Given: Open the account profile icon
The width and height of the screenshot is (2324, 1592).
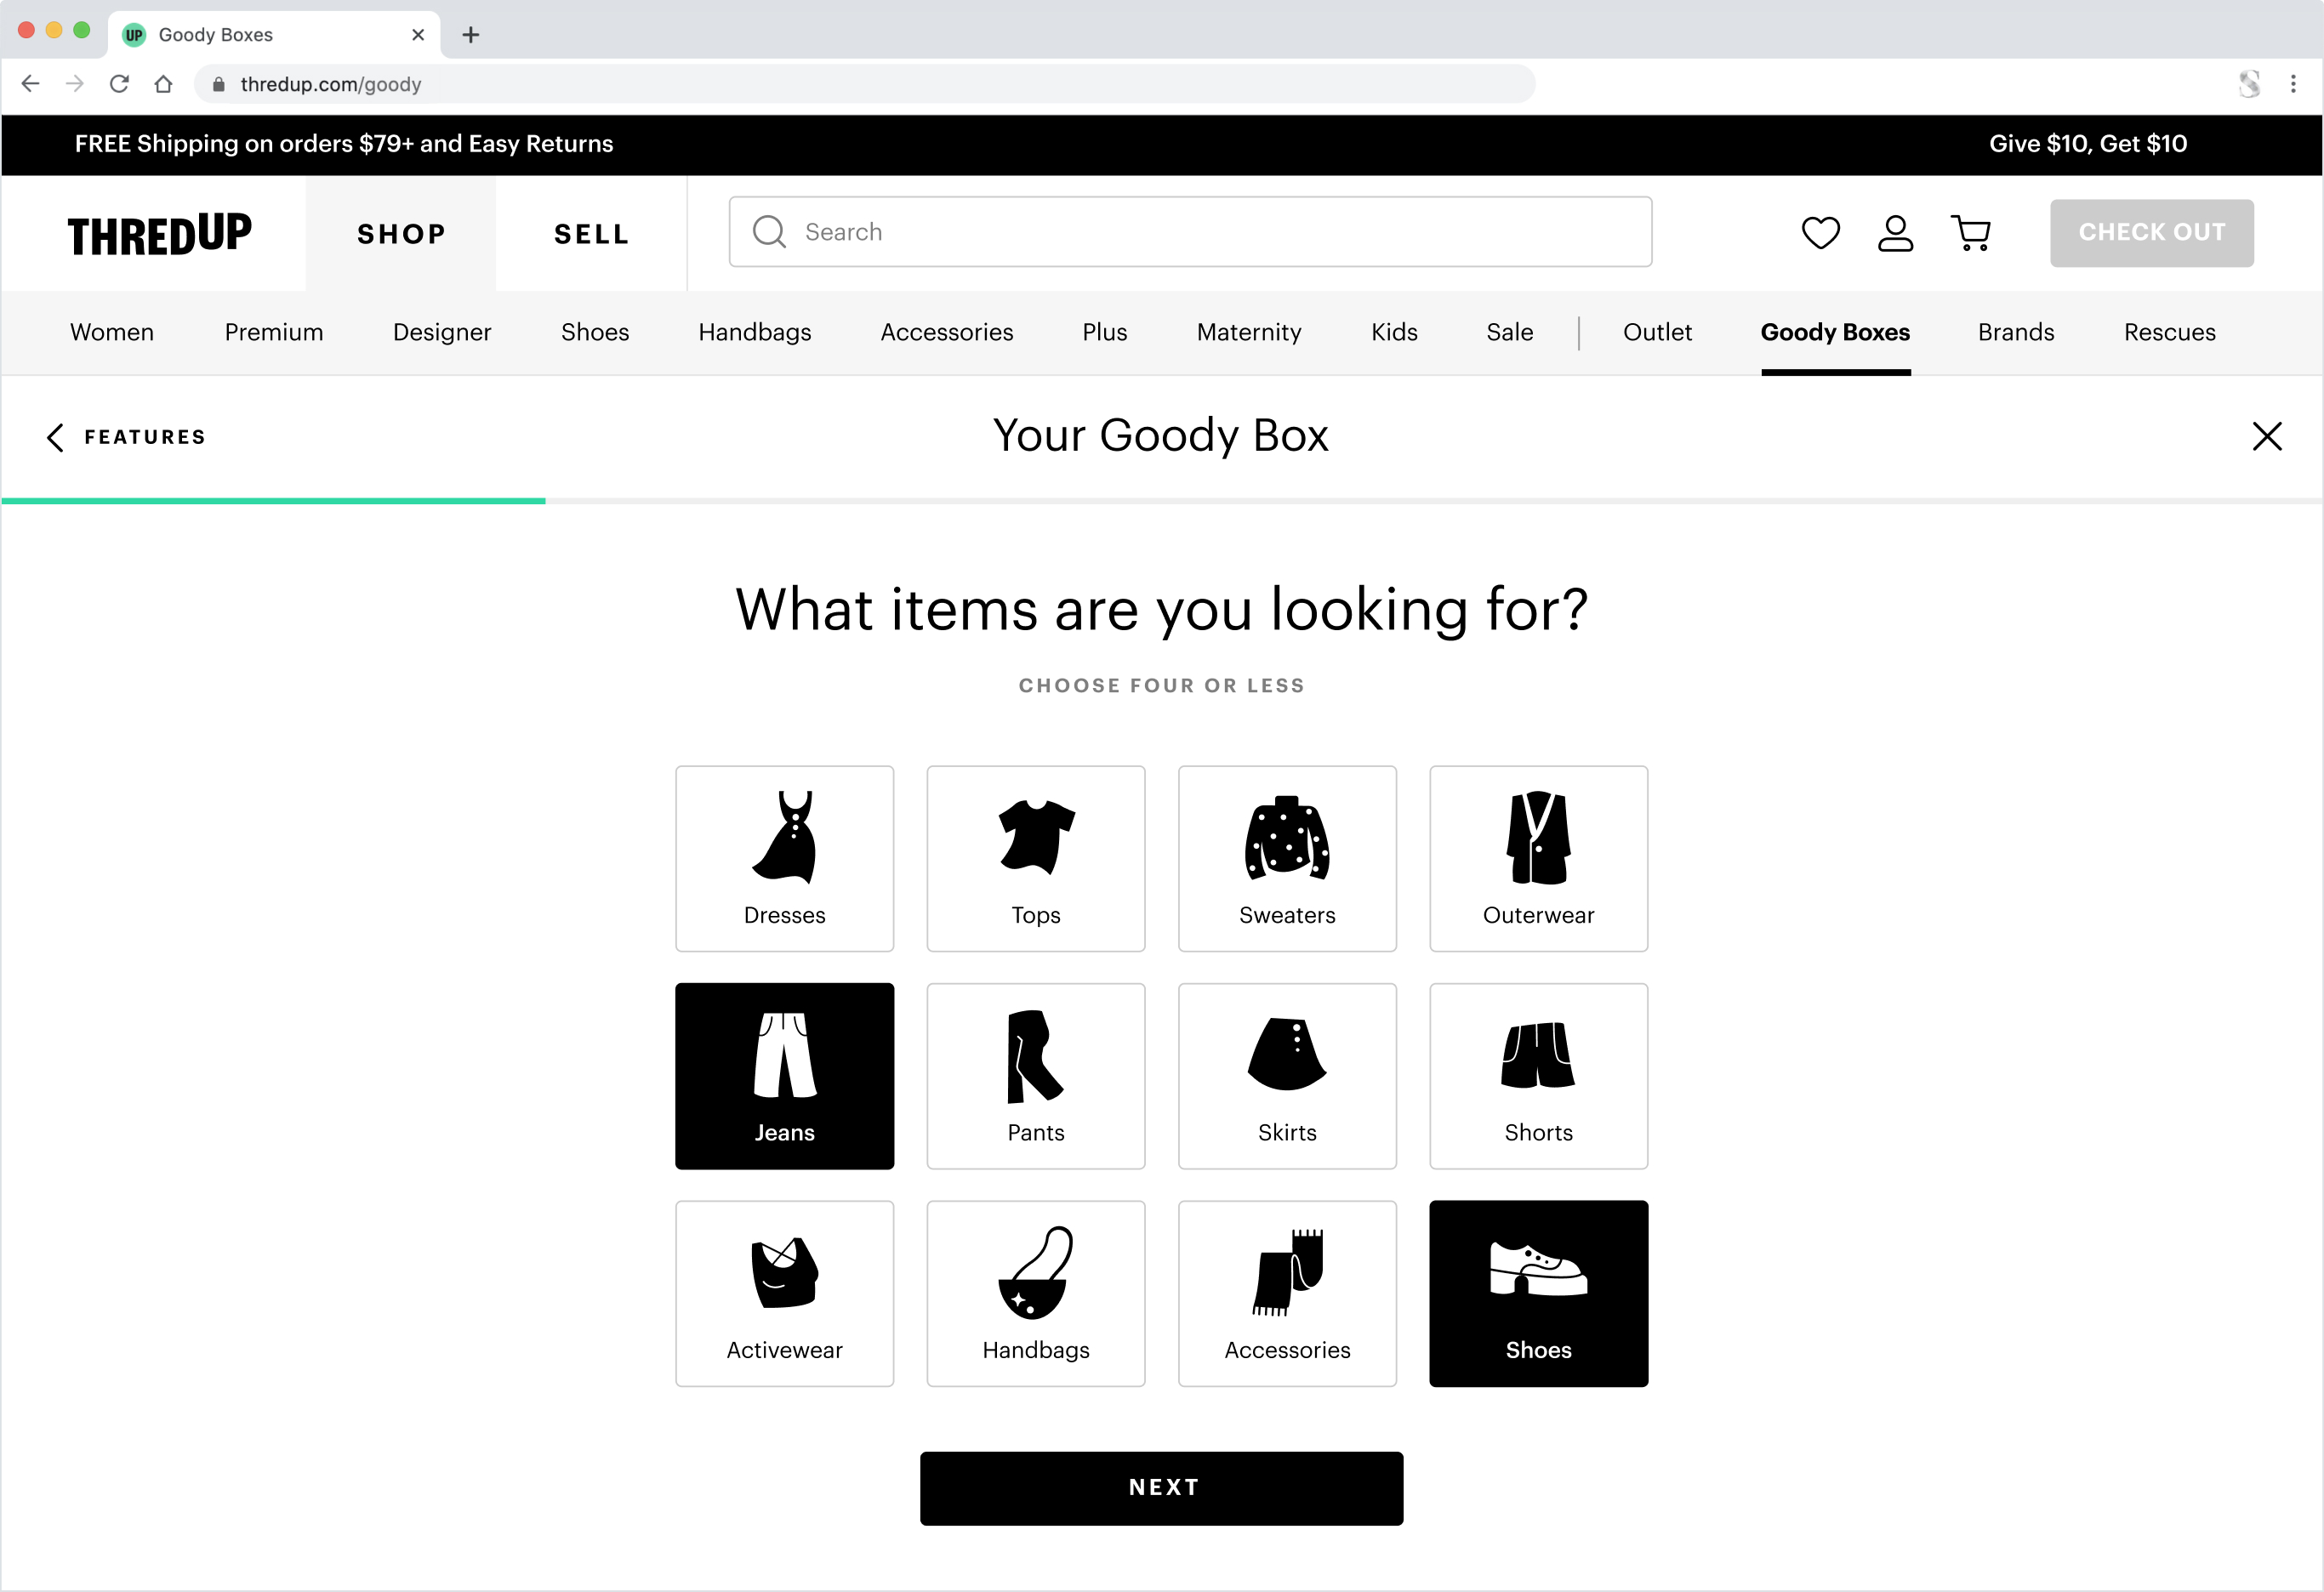Looking at the screenshot, I should [1895, 233].
